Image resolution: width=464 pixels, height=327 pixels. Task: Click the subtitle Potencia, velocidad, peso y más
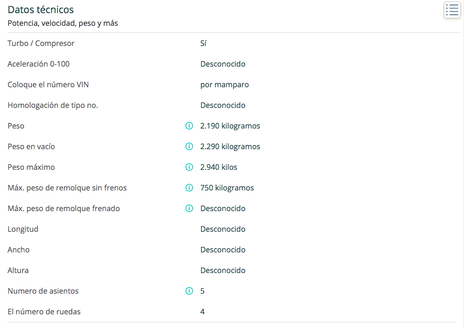(63, 23)
